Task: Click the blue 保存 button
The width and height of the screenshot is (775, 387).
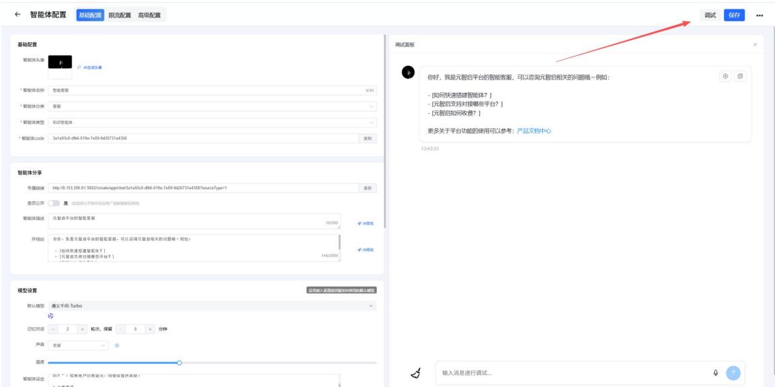Action: tap(734, 15)
